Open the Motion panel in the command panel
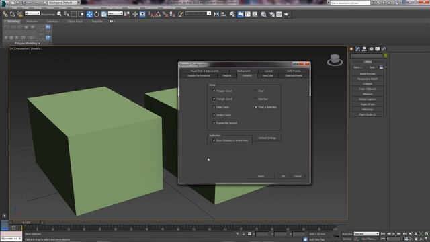This screenshot has width=430, height=242. coord(371,49)
